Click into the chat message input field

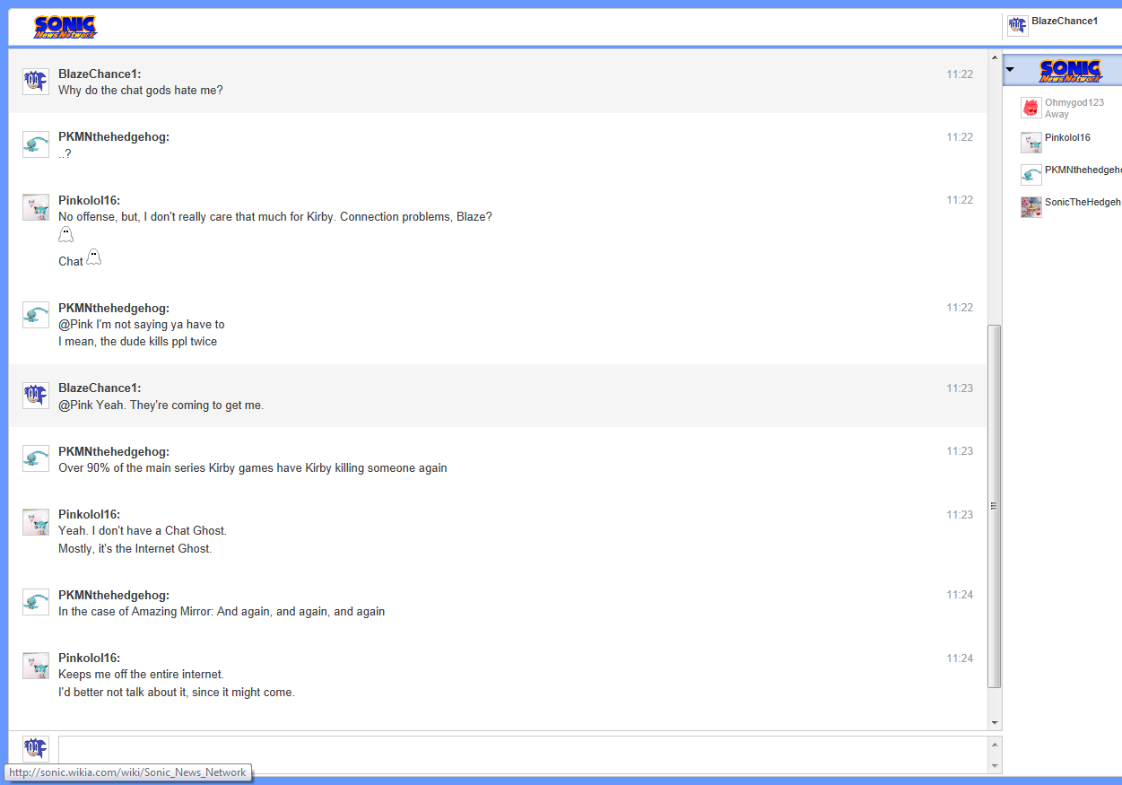point(520,754)
